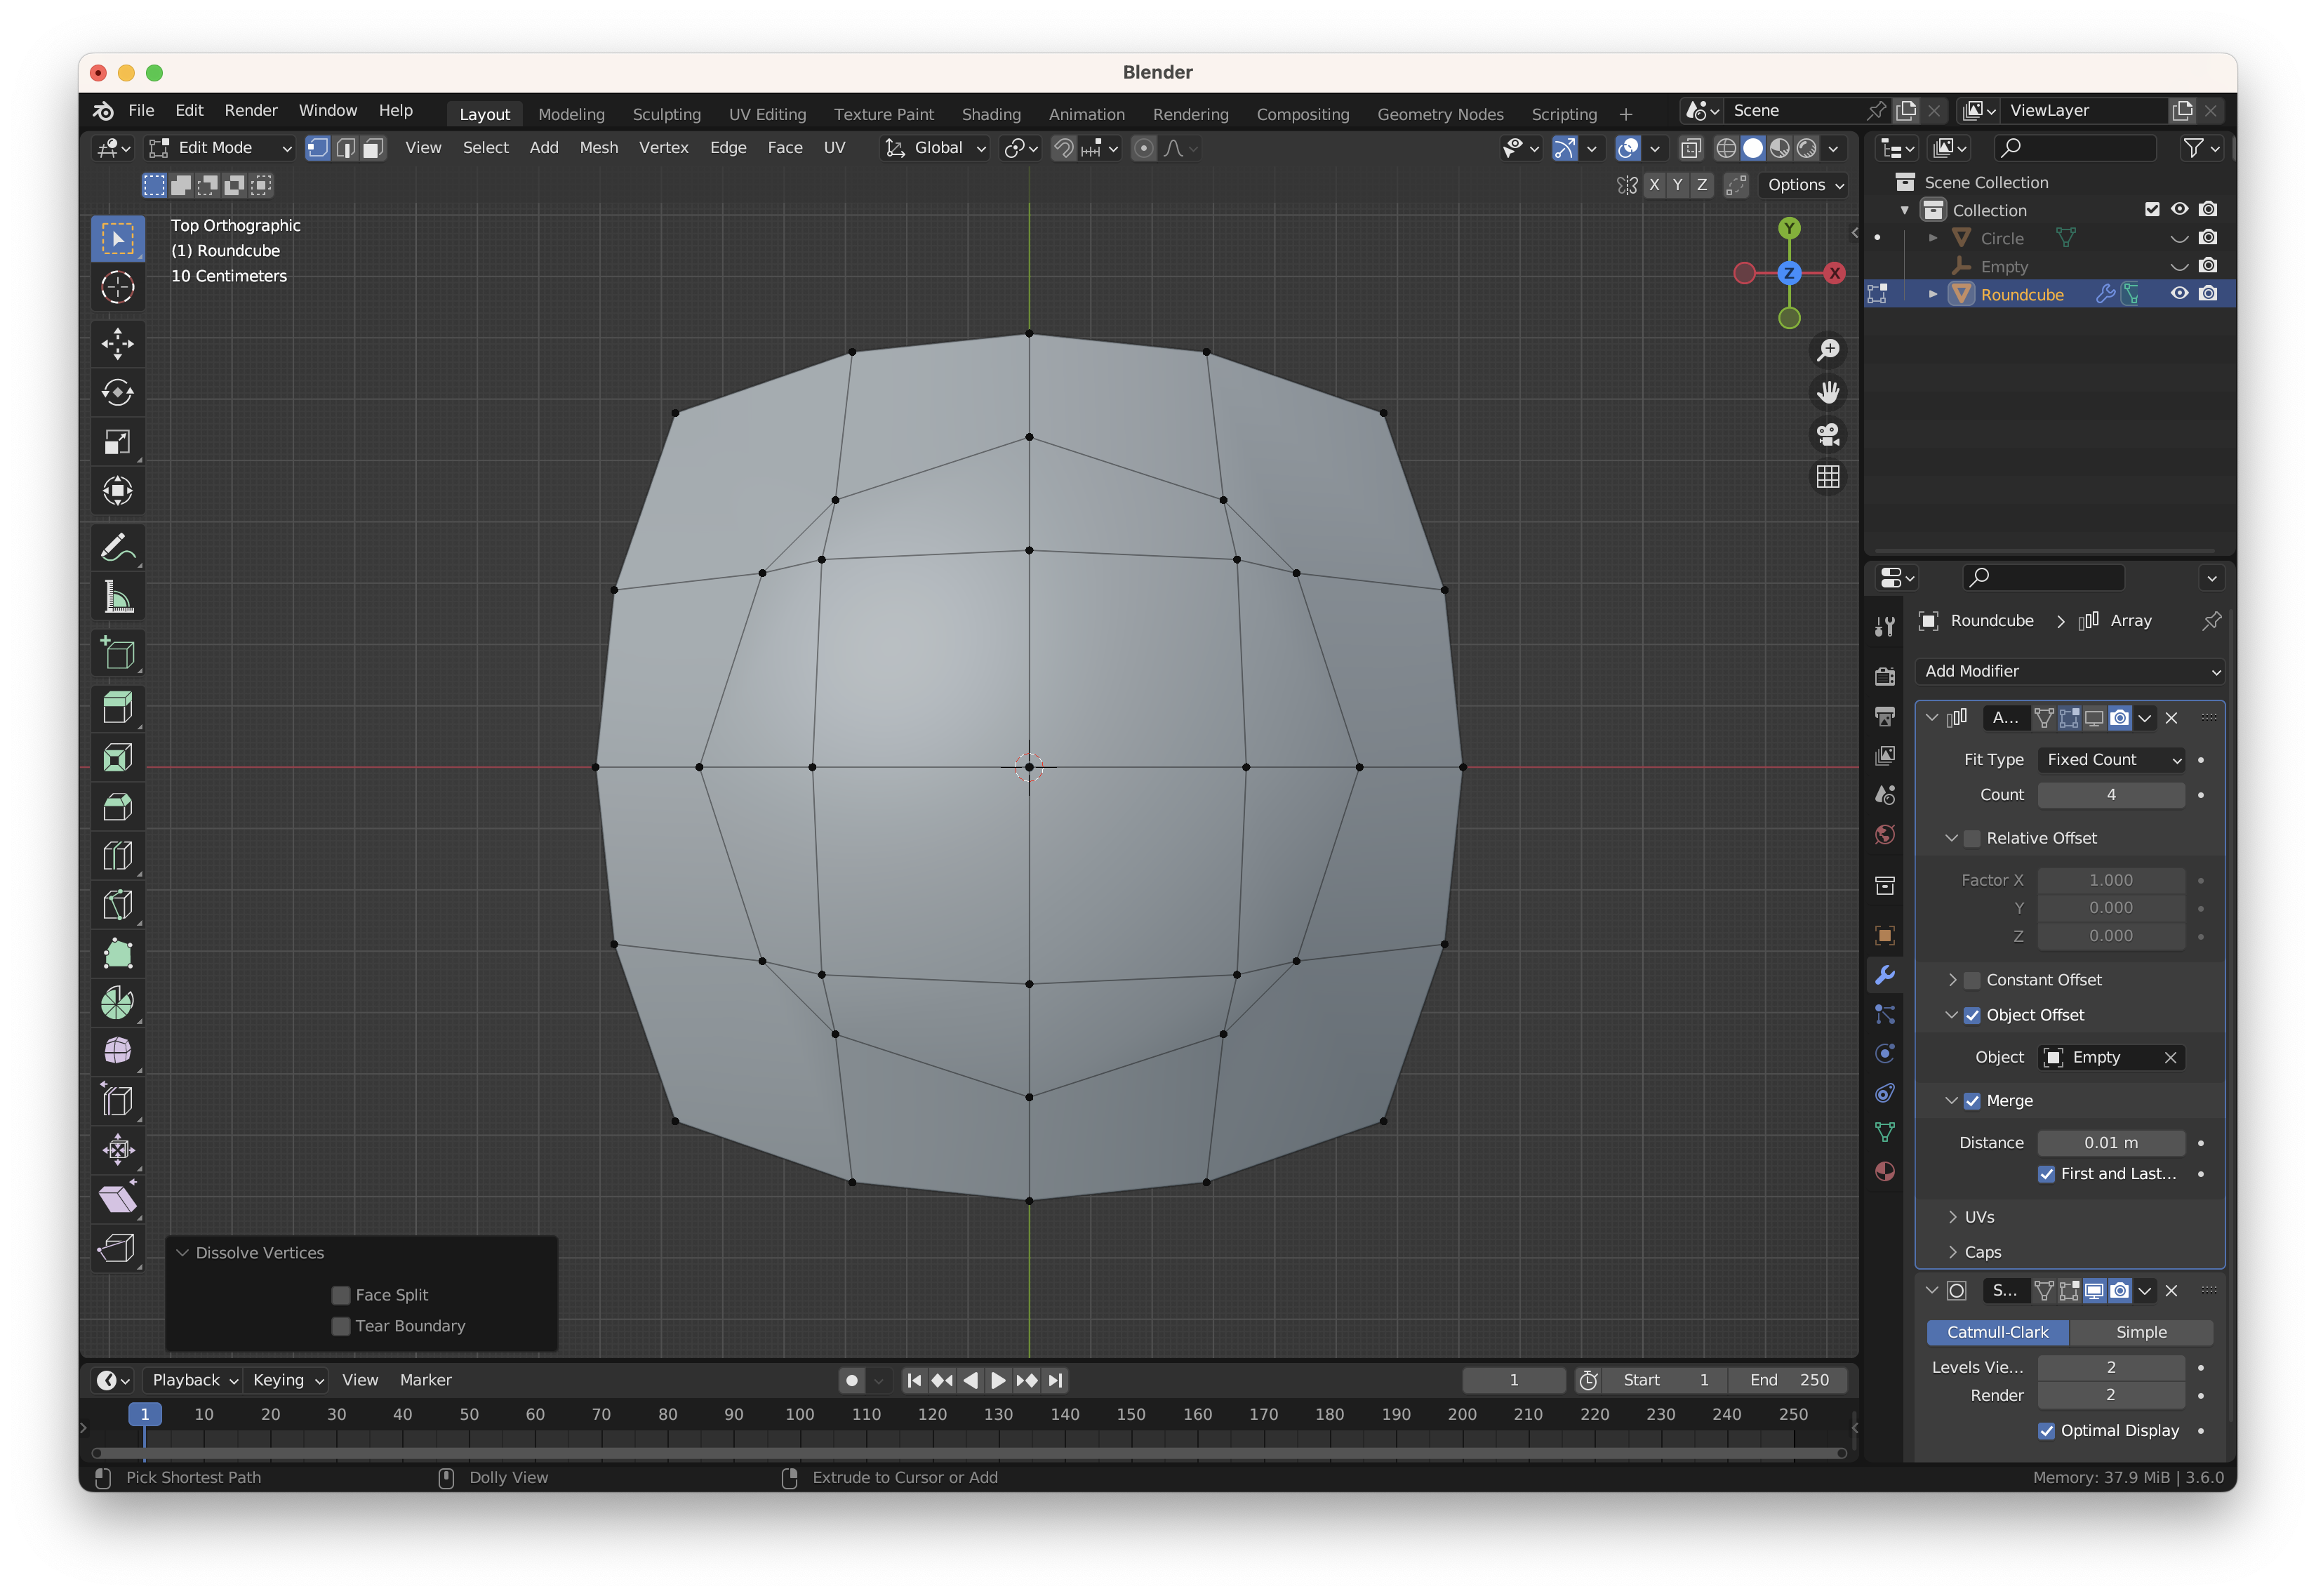The width and height of the screenshot is (2316, 1596).
Task: Open the Material properties tab
Action: point(1885,1171)
